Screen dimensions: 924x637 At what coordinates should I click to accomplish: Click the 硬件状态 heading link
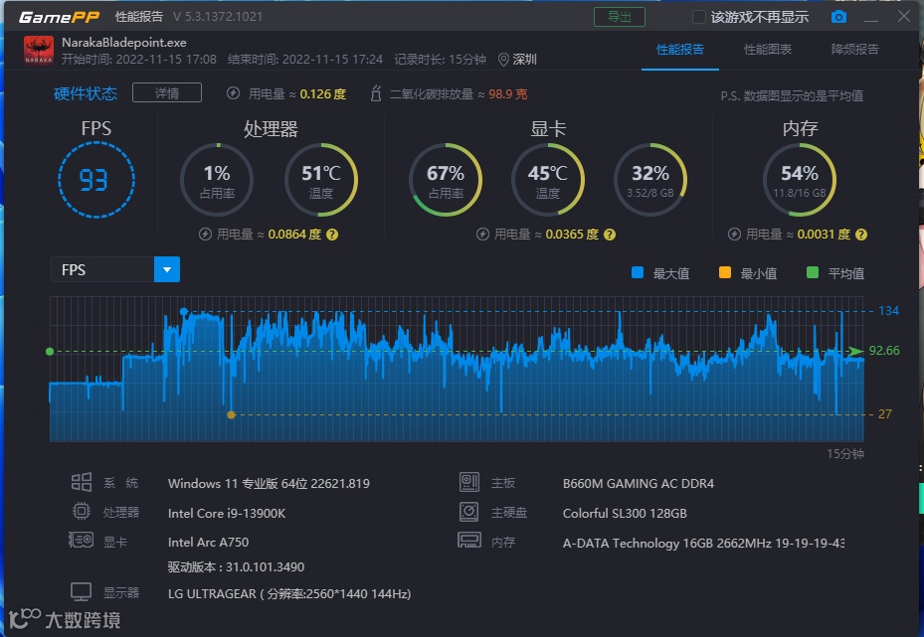pos(86,93)
